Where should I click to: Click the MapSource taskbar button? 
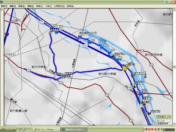[x=74, y=130]
